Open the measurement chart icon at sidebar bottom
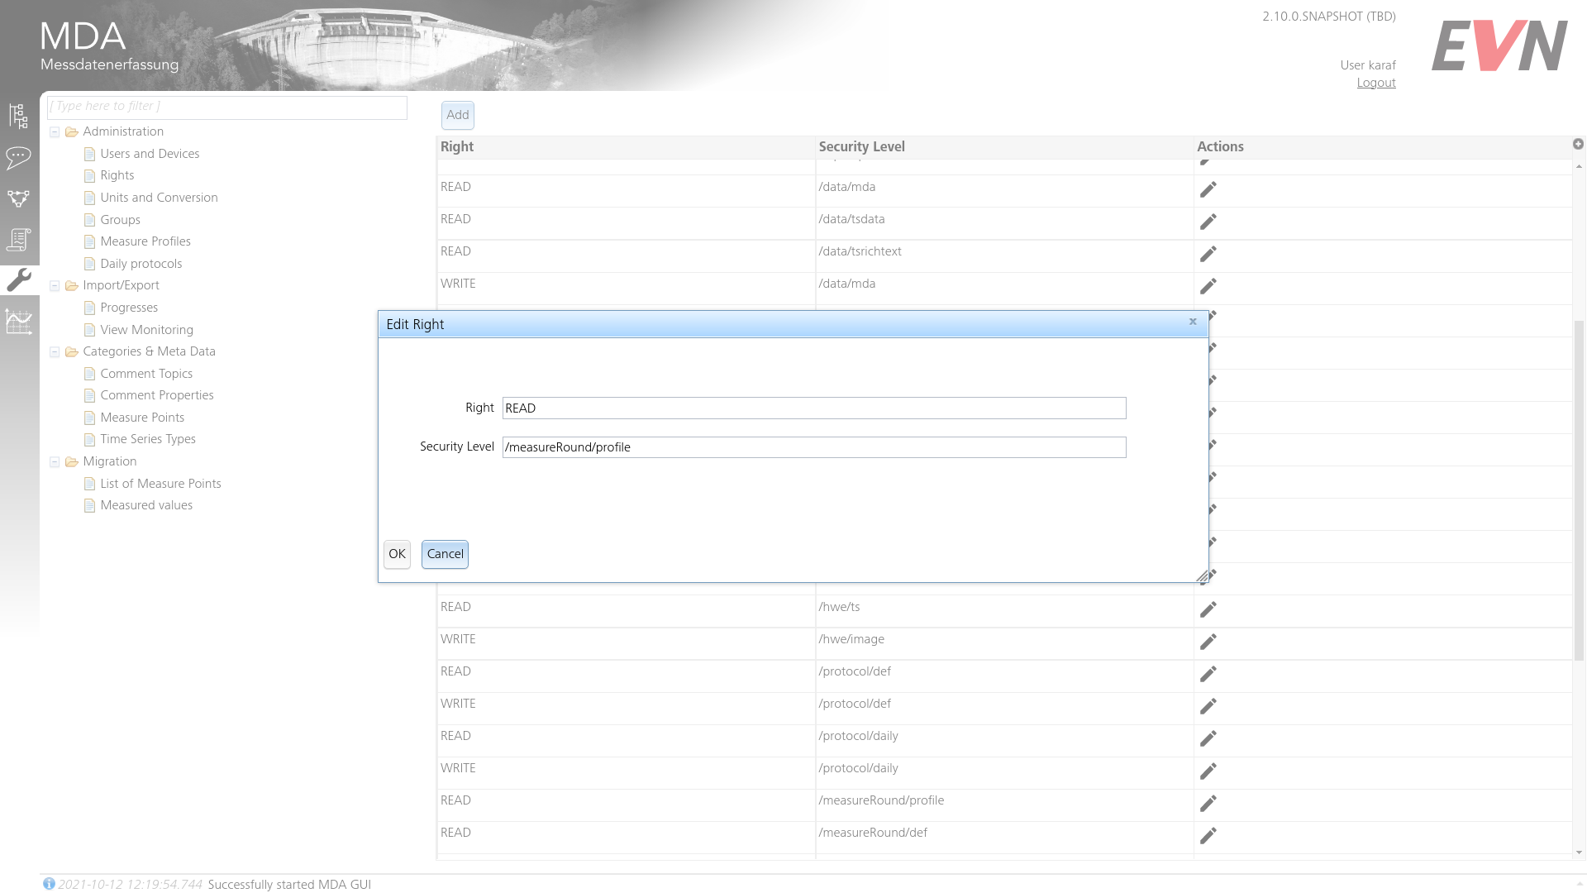 (x=18, y=322)
